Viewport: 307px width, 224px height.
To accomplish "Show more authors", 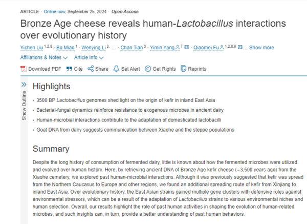I will 261,48.
